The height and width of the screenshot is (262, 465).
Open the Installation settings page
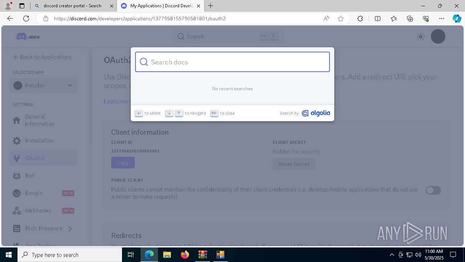(x=43, y=141)
